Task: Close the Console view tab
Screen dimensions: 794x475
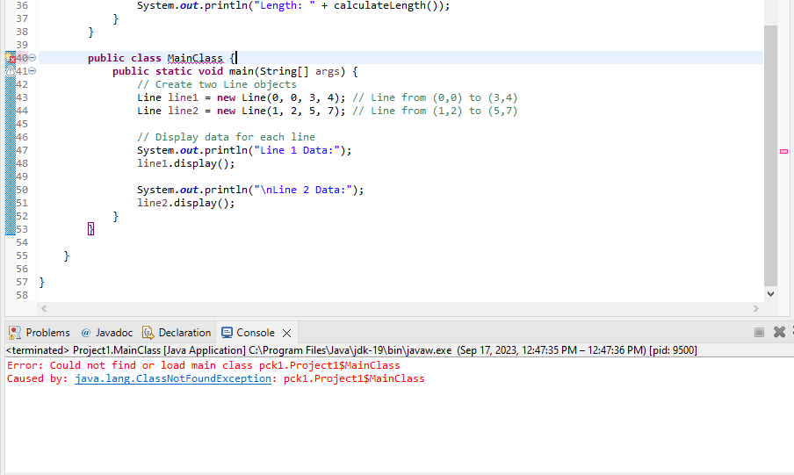Action: 286,333
